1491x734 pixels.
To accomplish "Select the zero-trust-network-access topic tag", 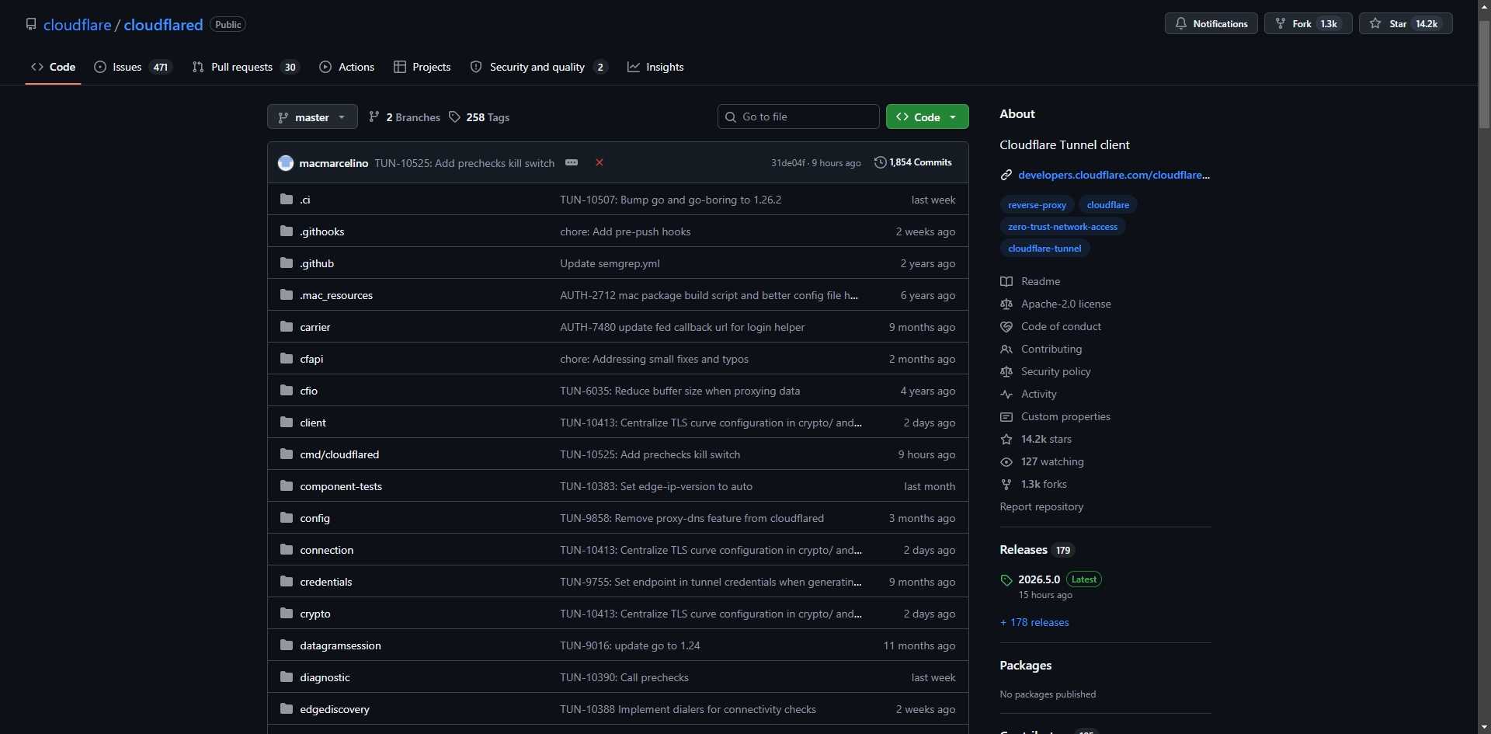I will click(x=1062, y=227).
